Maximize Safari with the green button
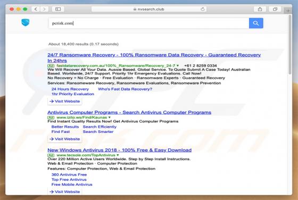Screen dimensions: 298x200 [x=25, y=9]
